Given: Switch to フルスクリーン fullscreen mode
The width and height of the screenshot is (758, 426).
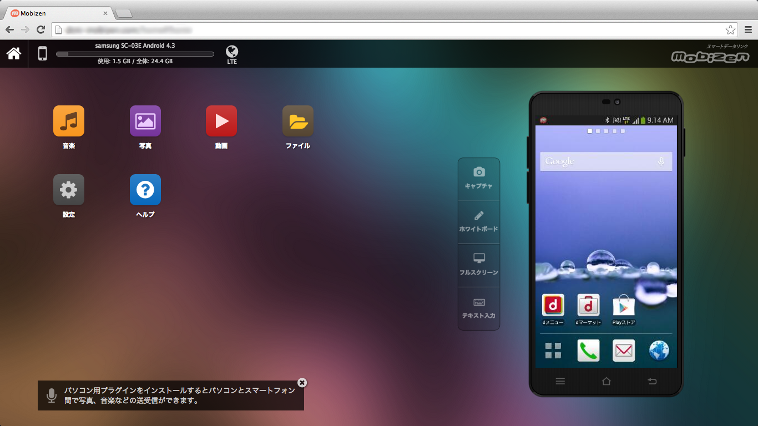Looking at the screenshot, I should 479,266.
